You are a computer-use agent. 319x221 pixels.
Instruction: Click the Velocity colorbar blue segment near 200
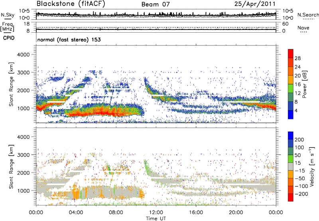pos(291,136)
